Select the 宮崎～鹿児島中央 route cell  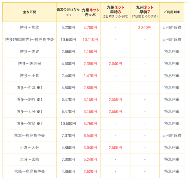(x=29, y=171)
